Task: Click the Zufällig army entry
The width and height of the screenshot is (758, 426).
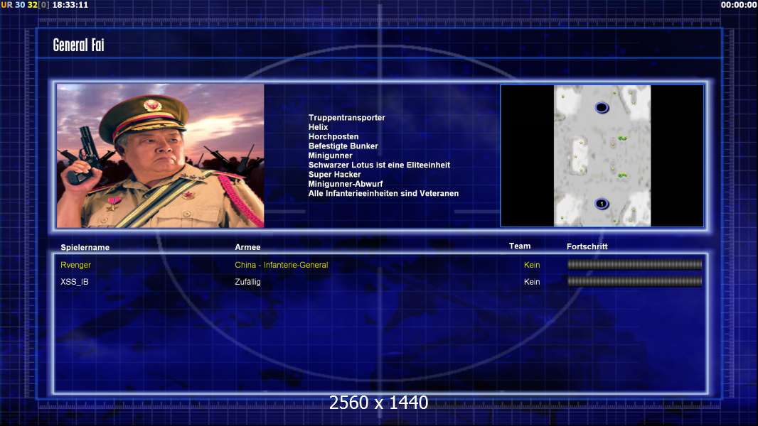Action: (x=247, y=282)
